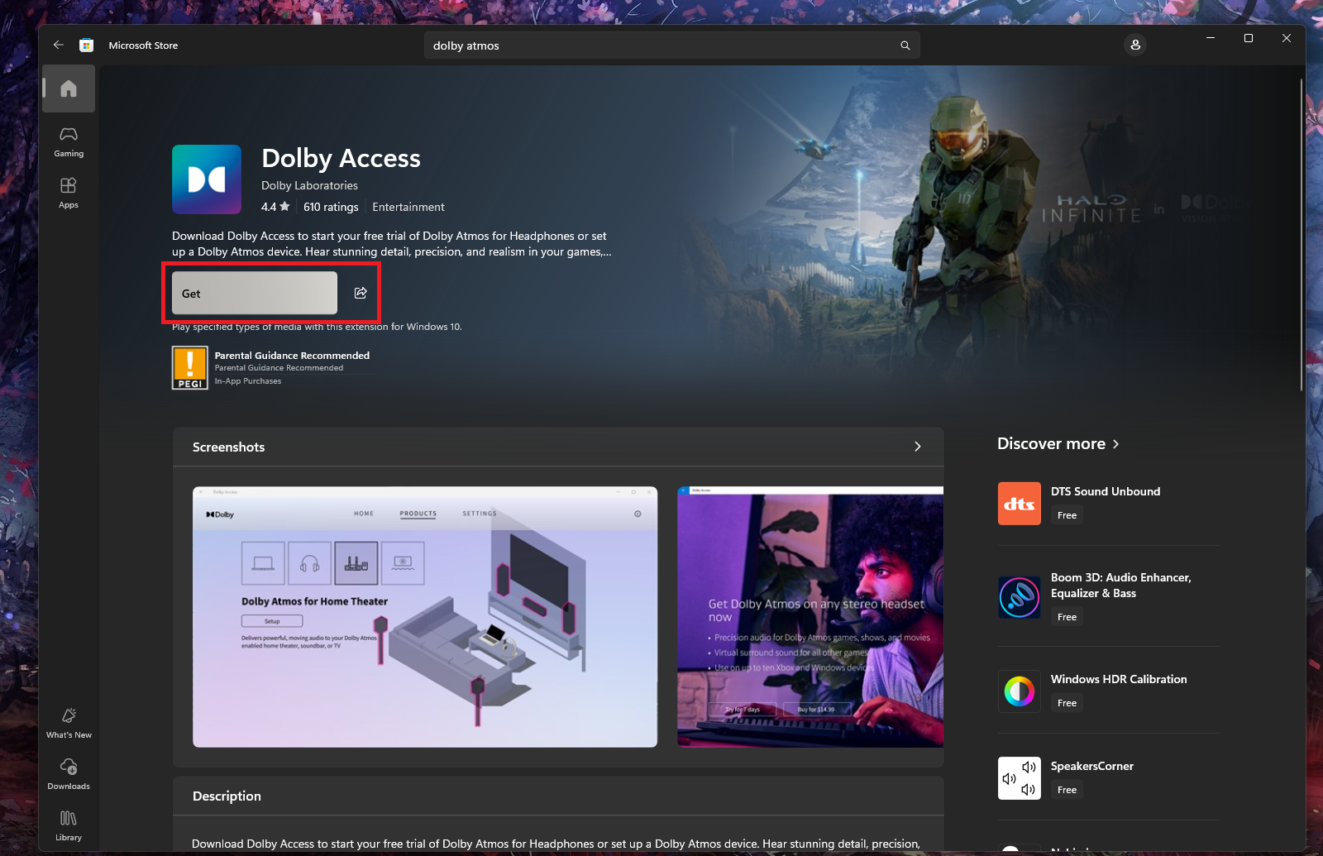Open the Library page

pos(69,825)
